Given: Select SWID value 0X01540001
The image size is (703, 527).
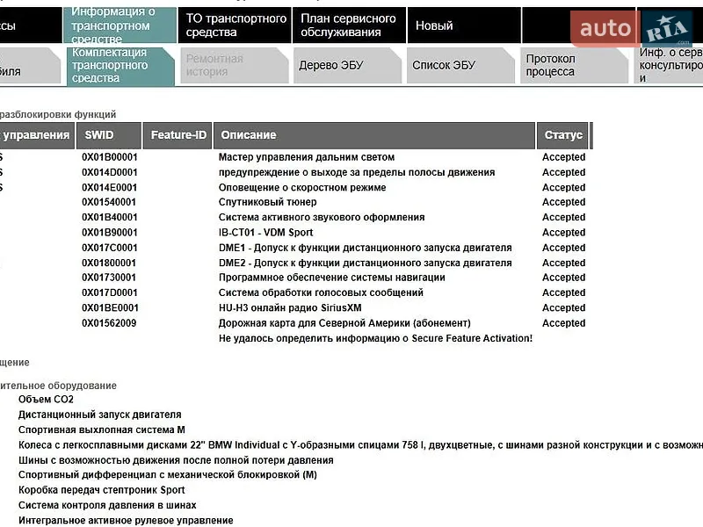Looking at the screenshot, I should (108, 202).
